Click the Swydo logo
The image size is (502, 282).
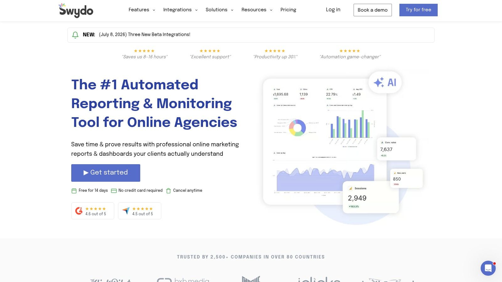coord(76,10)
